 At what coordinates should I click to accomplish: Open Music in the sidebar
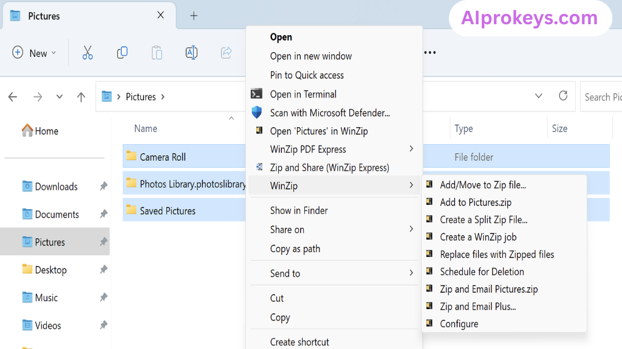pos(39,297)
